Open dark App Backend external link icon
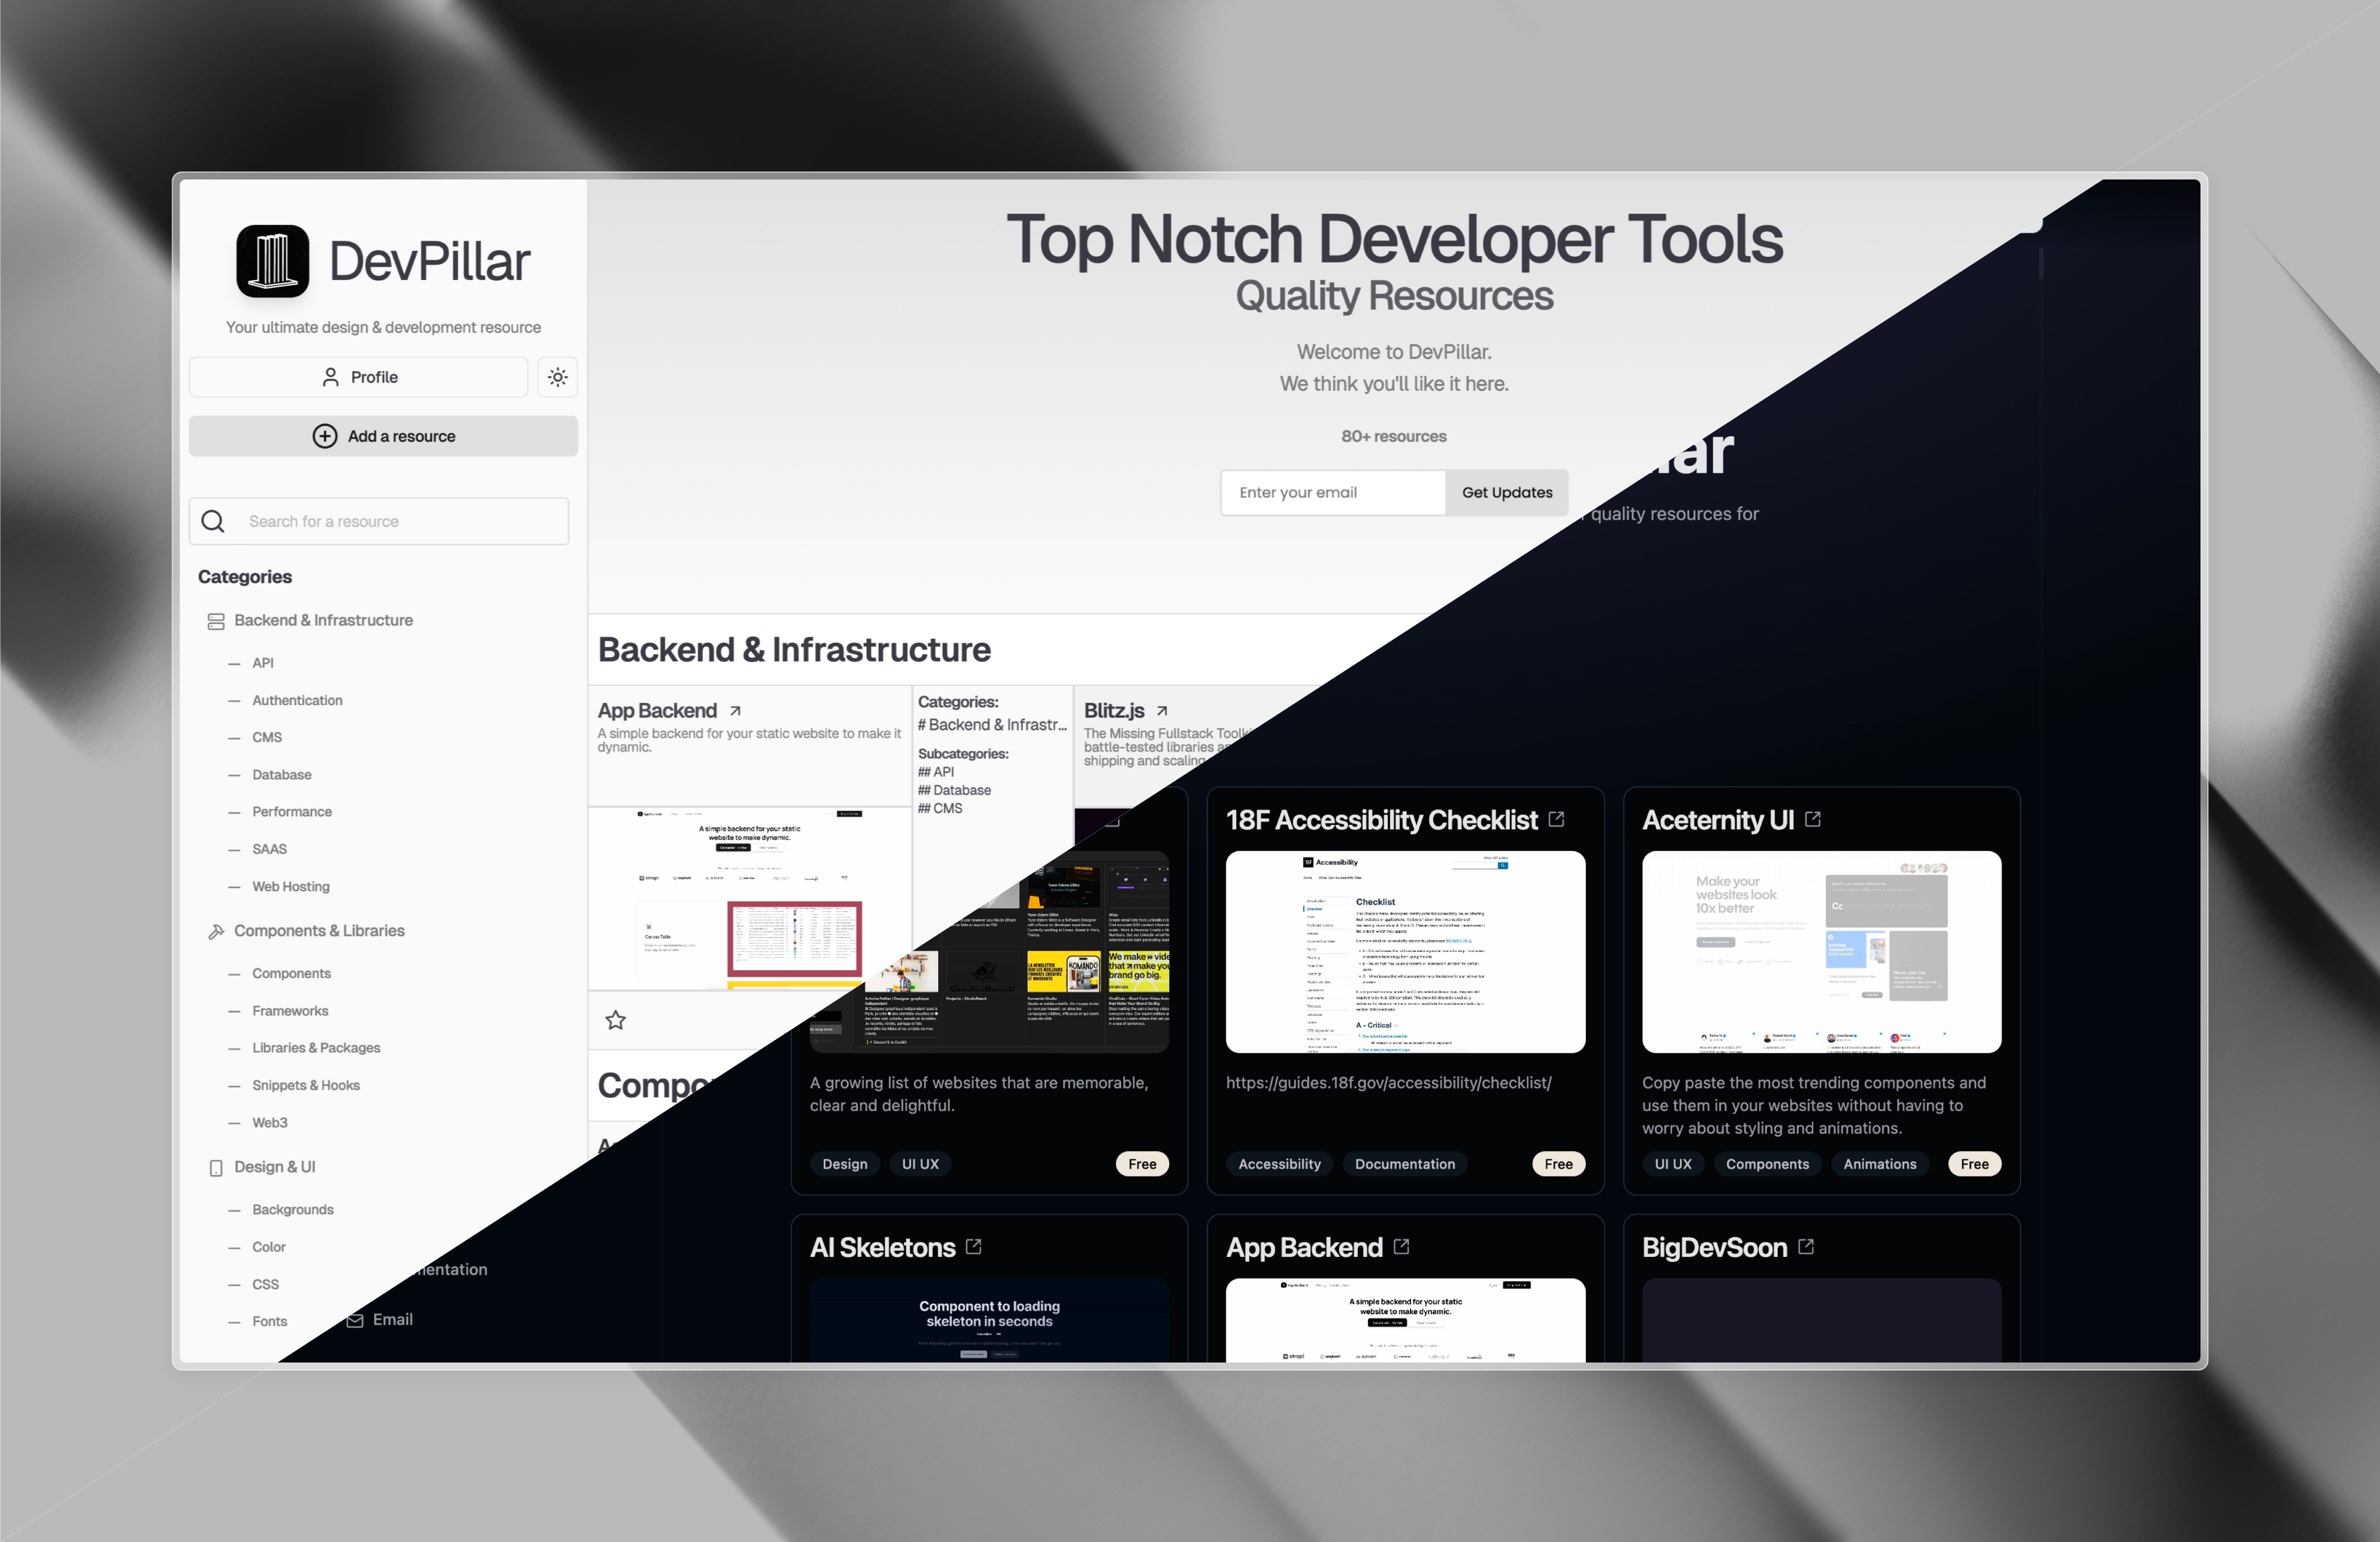The height and width of the screenshot is (1542, 2380). pos(1401,1246)
